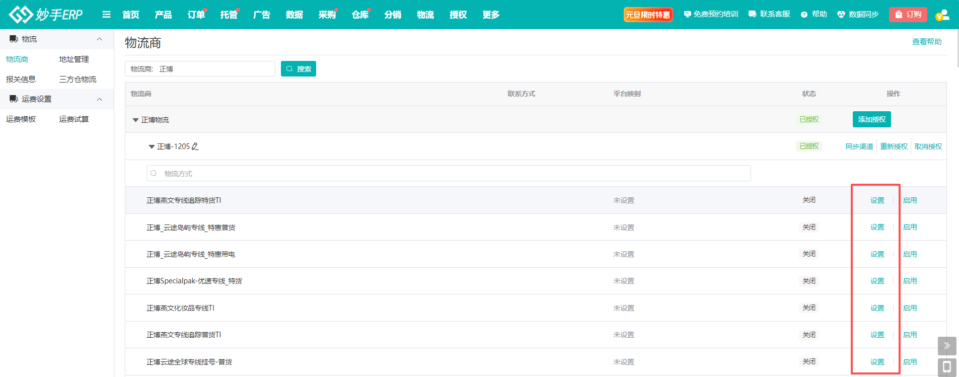Click the pencil edit icon beside 正博-1205
The image size is (959, 377).
pos(195,146)
